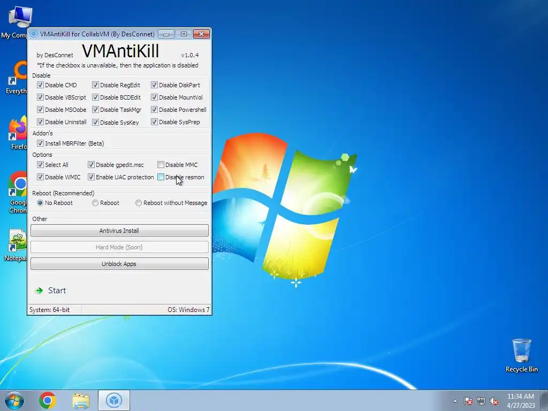The width and height of the screenshot is (548, 411).
Task: Click the network tray icon
Action: coord(481,401)
